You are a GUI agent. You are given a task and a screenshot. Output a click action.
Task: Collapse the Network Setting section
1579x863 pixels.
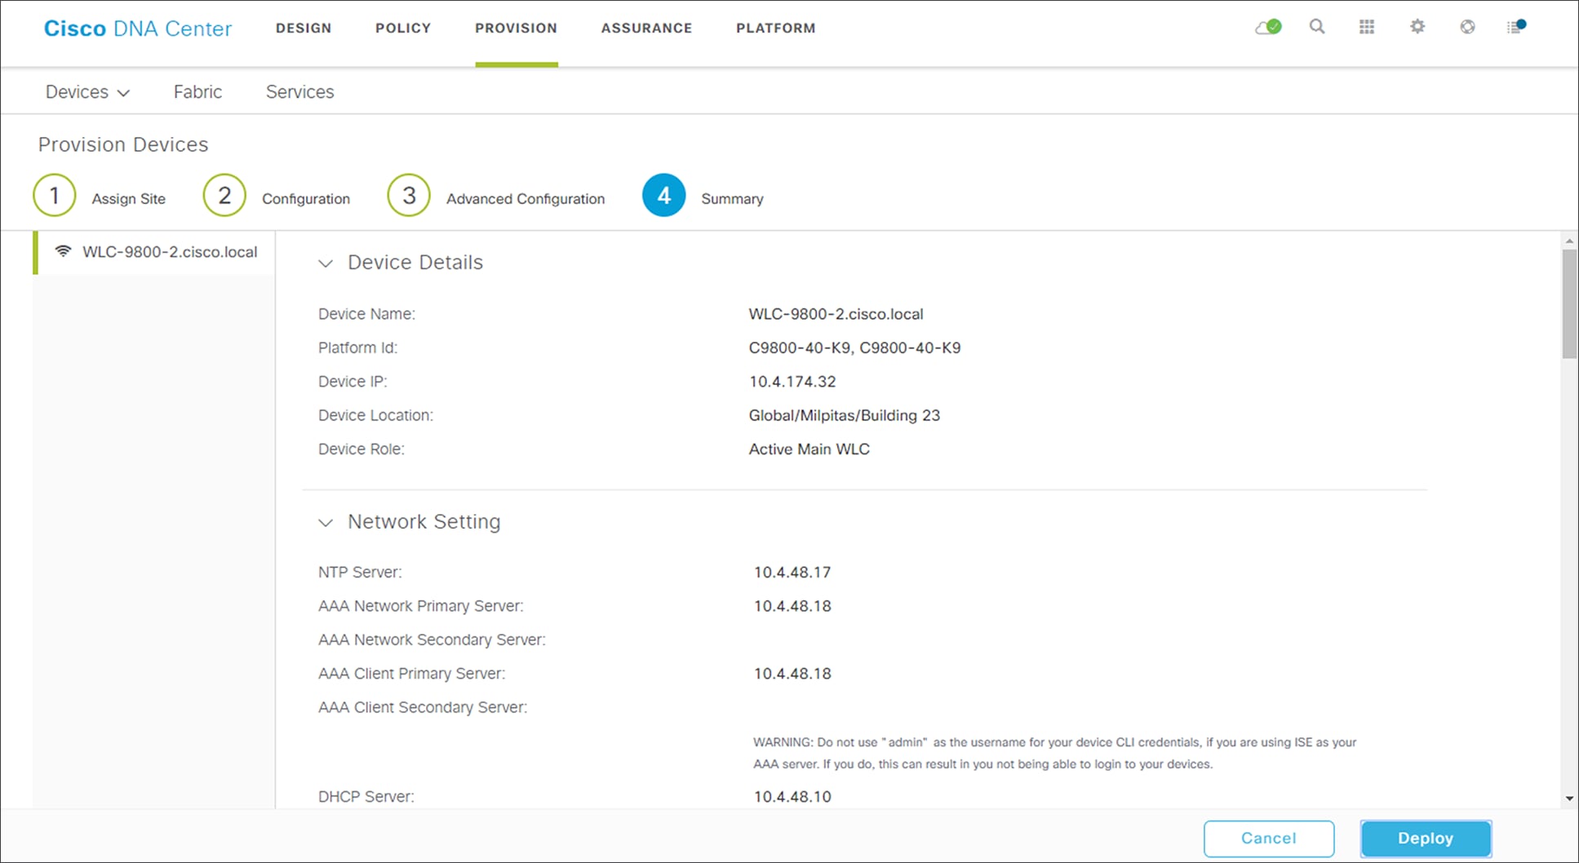point(326,523)
